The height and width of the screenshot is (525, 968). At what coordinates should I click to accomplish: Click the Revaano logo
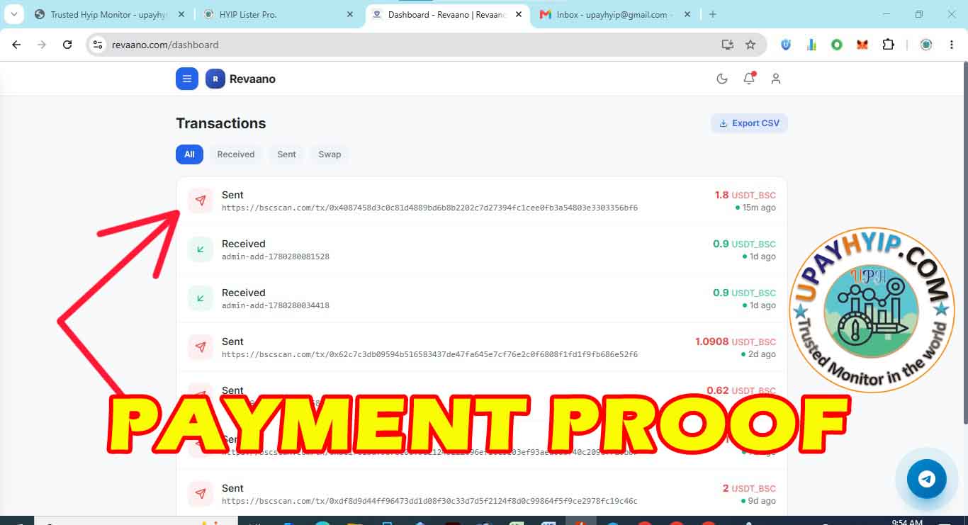tap(240, 79)
